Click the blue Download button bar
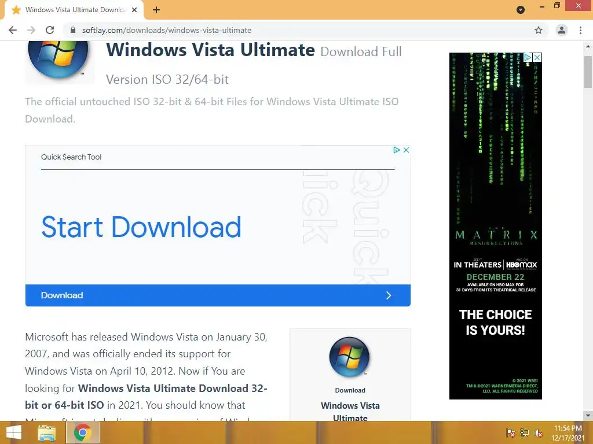The height and width of the screenshot is (444, 593). pyautogui.click(x=218, y=295)
